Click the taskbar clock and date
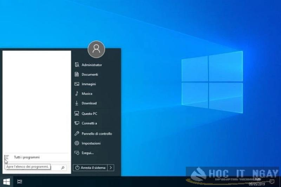The width and height of the screenshot is (281, 187). (257, 181)
